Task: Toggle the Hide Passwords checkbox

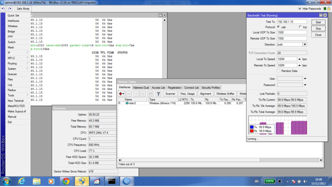Action: [300, 9]
